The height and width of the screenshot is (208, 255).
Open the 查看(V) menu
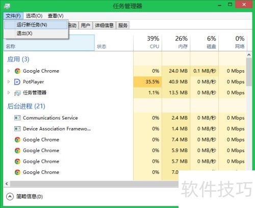56,16
